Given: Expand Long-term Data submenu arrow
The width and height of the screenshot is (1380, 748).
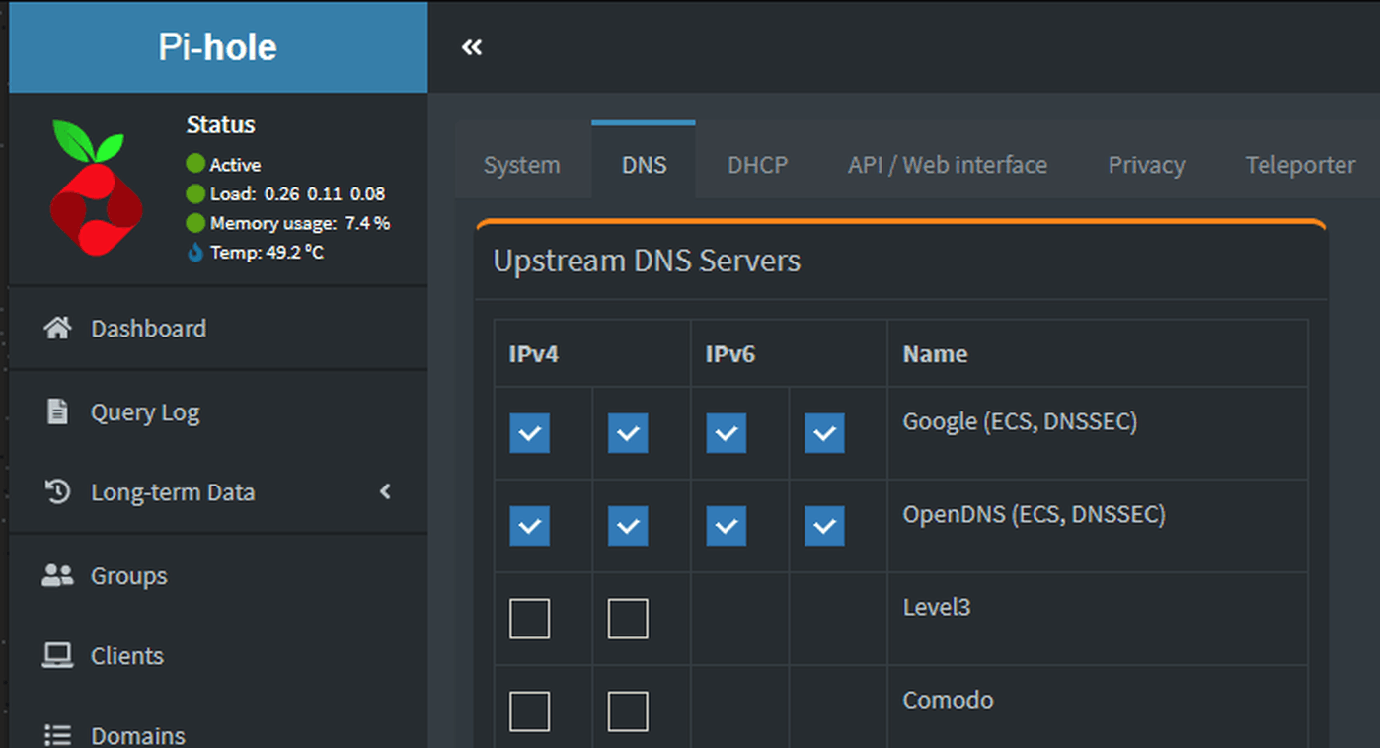Looking at the screenshot, I should (386, 491).
